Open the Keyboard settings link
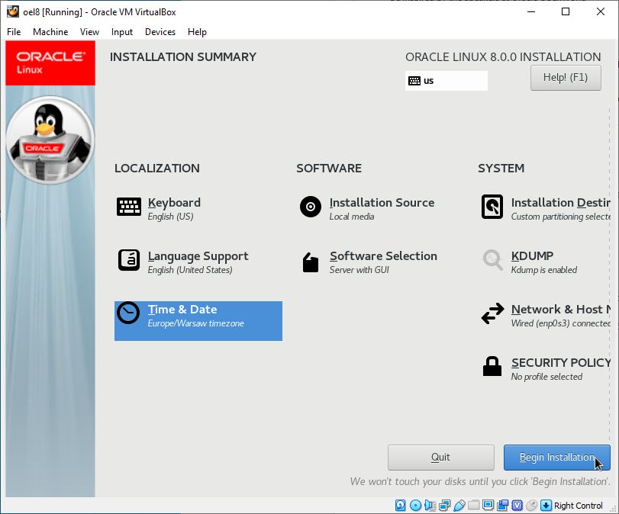 [x=174, y=202]
